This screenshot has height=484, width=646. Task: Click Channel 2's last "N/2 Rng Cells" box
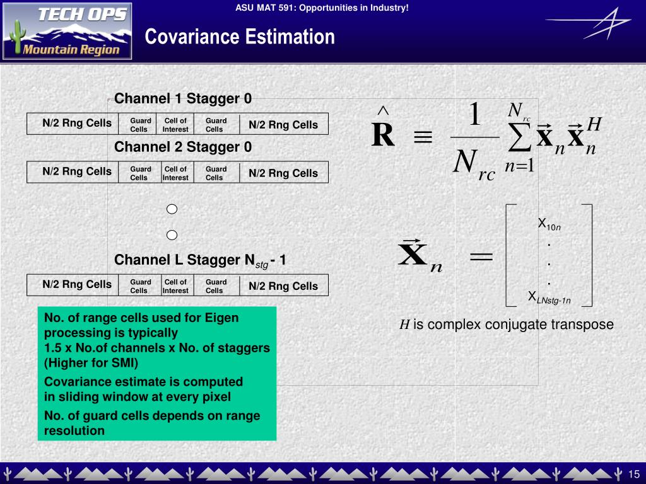tap(284, 173)
